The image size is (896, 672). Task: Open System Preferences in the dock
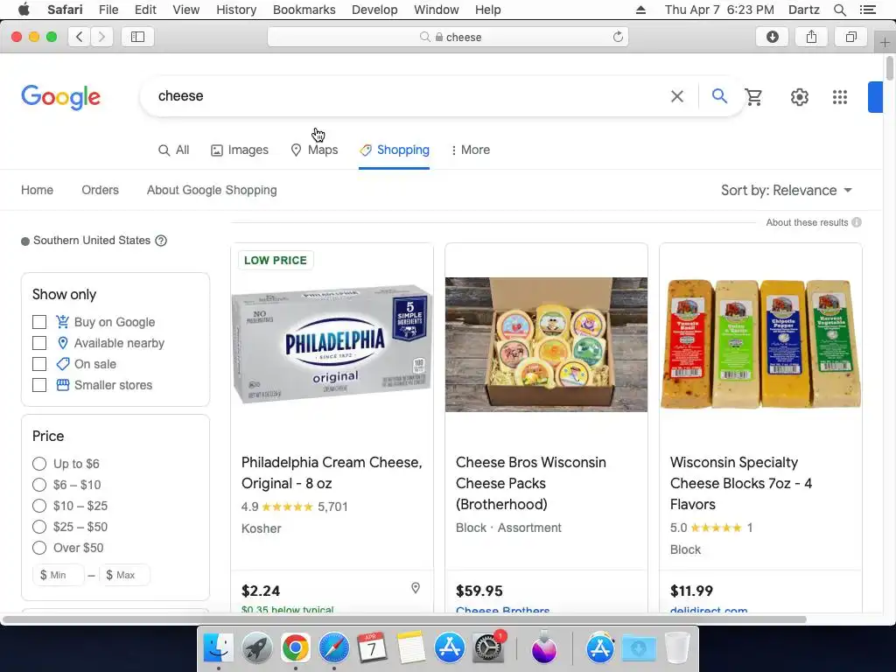coord(487,648)
